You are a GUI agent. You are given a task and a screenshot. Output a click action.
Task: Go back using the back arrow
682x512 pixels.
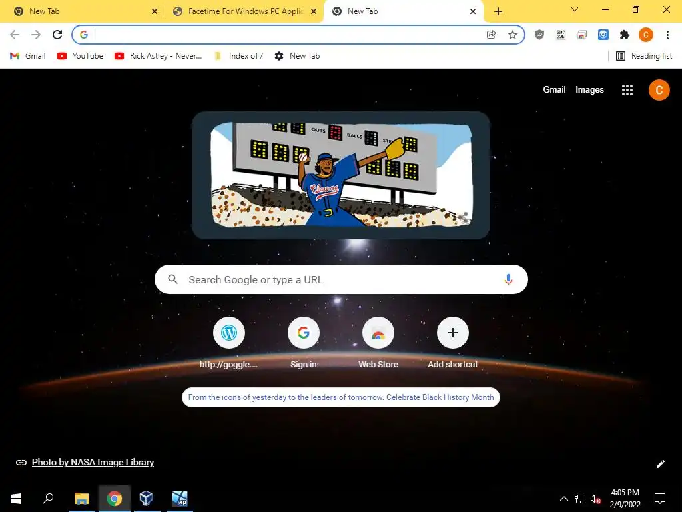(15, 35)
